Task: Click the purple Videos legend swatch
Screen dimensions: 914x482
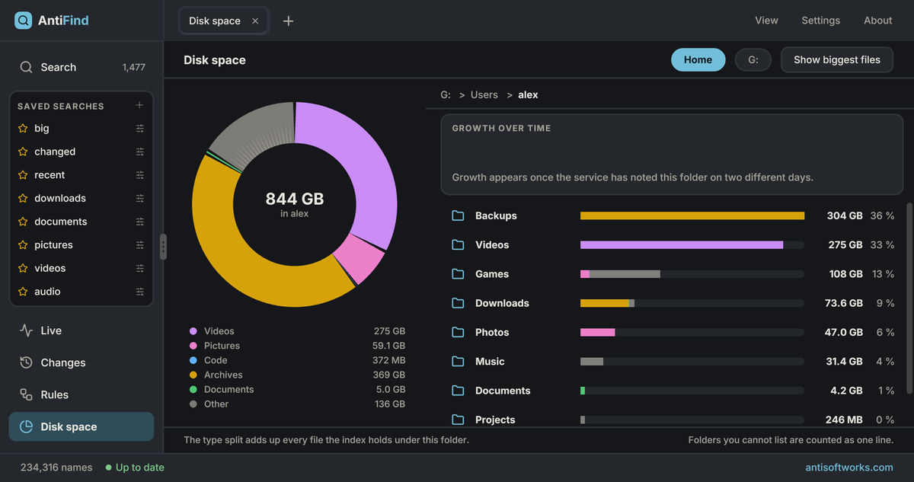Action: click(x=193, y=331)
